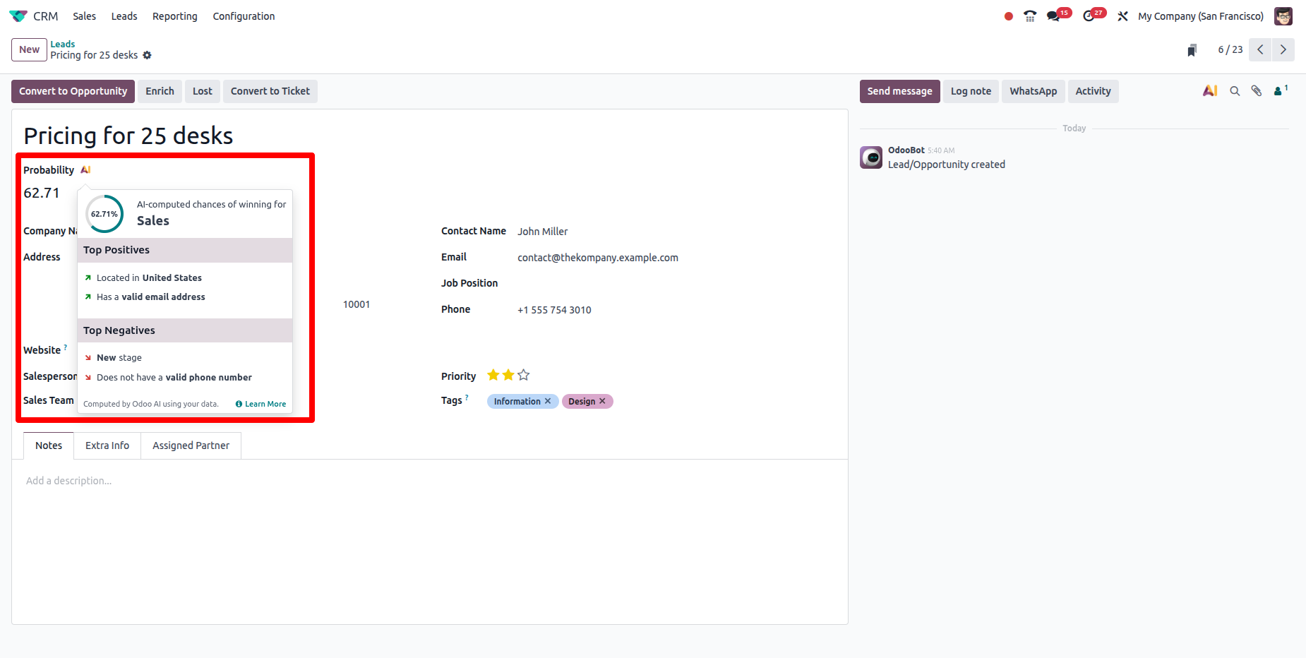Click Convert to Opportunity button
Screen dimensions: 1306x658
(x=73, y=91)
